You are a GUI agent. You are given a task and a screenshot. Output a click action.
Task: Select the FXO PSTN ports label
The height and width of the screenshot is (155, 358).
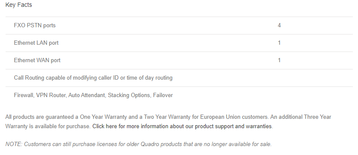[35, 26]
